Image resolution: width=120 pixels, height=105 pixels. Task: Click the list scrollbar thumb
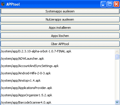point(117,57)
